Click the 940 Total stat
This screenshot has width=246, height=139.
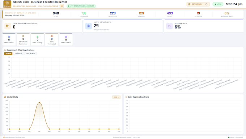pos(56,14)
